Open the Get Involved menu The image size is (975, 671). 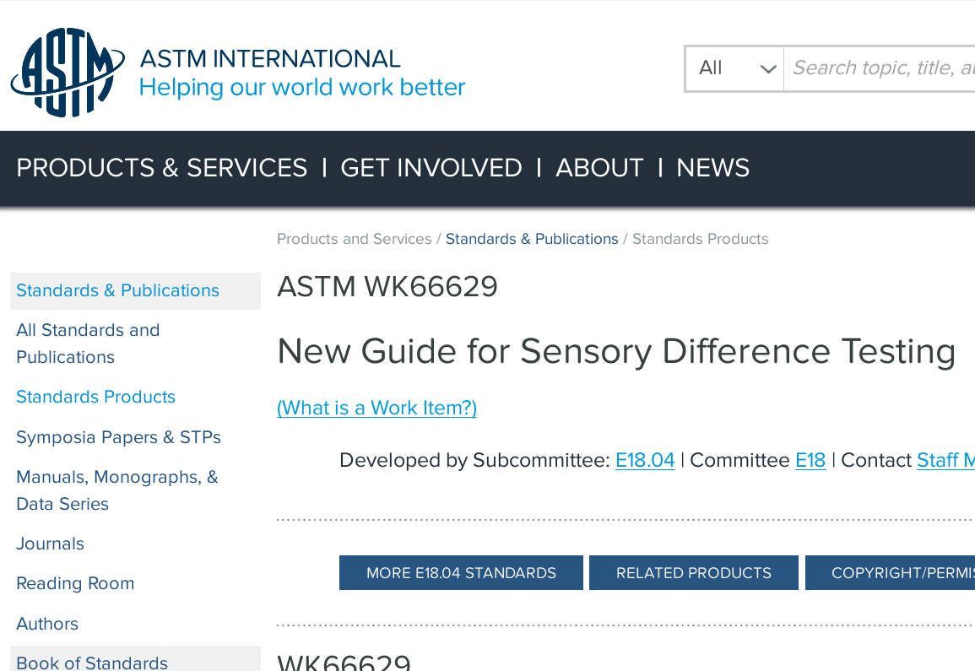tap(431, 168)
